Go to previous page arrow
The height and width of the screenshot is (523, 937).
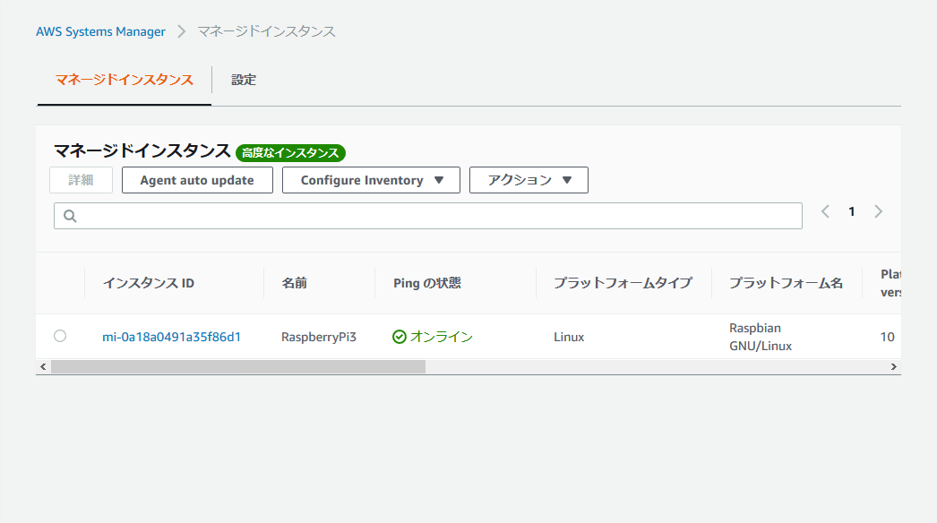(x=825, y=211)
